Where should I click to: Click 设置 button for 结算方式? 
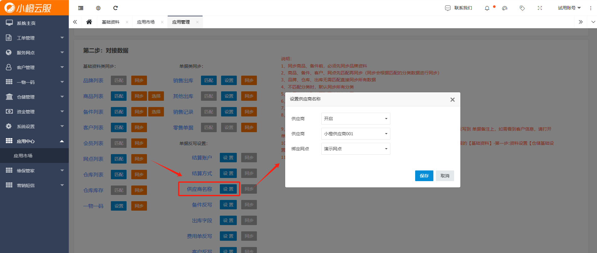click(x=228, y=173)
